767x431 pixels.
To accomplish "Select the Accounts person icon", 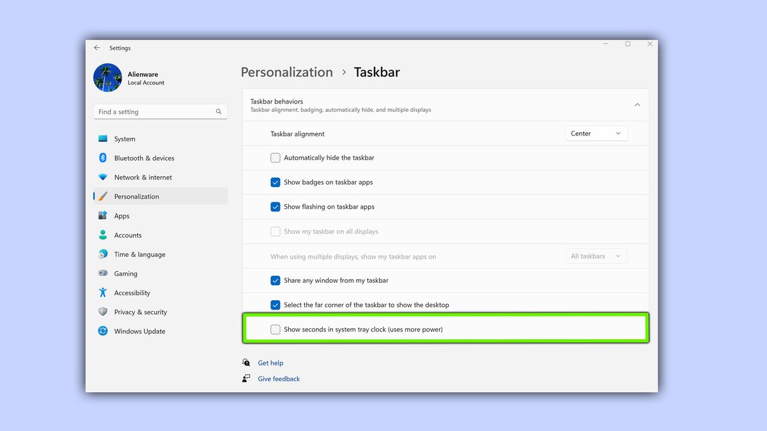I will [103, 235].
